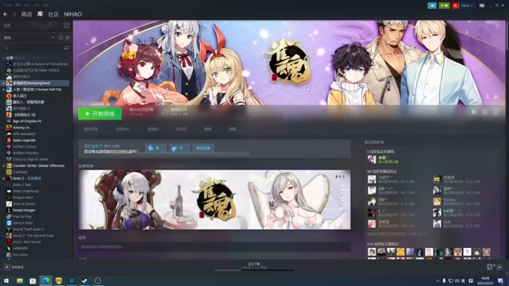The height and width of the screenshot is (286, 509).
Task: Open advanced filter sliders icon
Action: pyautogui.click(x=67, y=48)
